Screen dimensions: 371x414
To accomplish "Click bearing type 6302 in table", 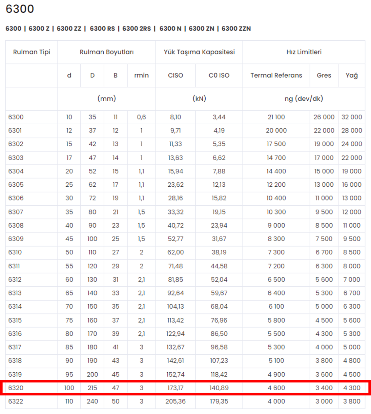I will coord(16,144).
